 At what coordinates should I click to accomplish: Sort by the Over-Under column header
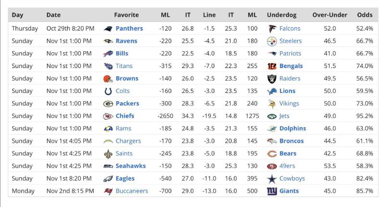pyautogui.click(x=330, y=15)
